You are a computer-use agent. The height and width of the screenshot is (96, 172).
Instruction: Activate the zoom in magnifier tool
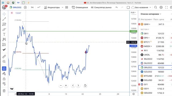click(x=4, y=62)
